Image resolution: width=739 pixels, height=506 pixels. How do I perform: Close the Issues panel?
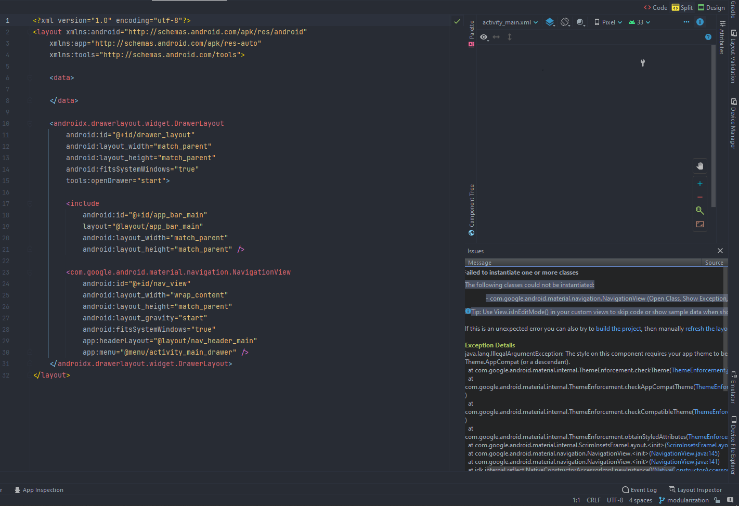pos(720,251)
